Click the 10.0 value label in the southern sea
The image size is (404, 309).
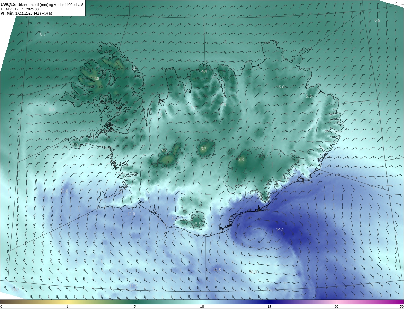(253, 272)
